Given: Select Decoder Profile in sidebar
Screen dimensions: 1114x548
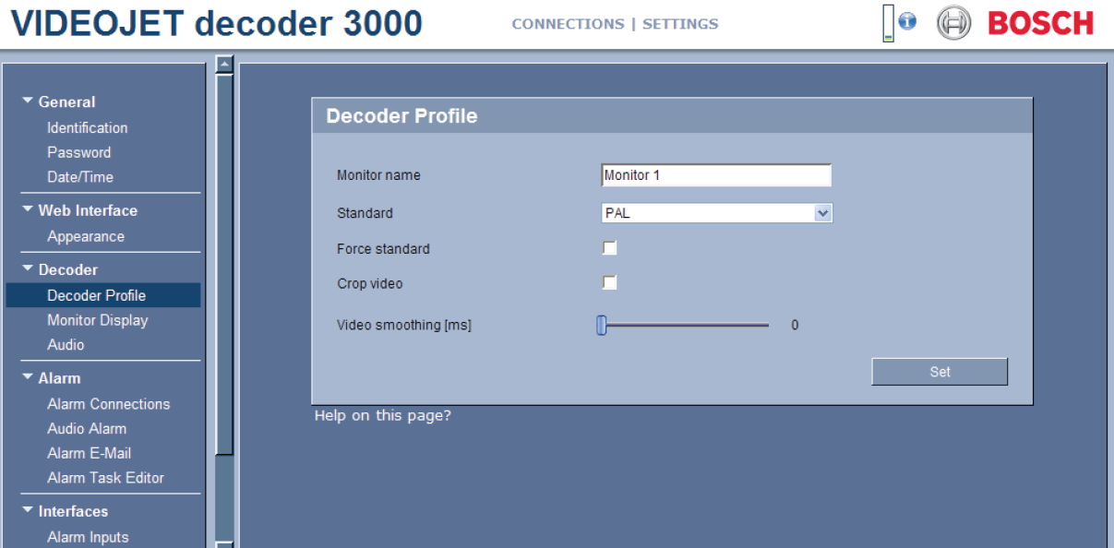Looking at the screenshot, I should pos(103,295).
